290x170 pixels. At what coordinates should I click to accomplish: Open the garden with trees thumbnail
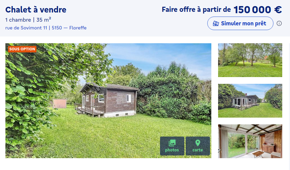click(250, 60)
